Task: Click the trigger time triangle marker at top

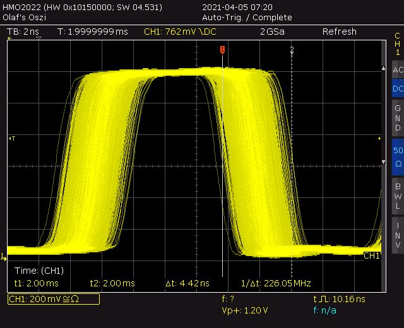Action: click(39, 38)
